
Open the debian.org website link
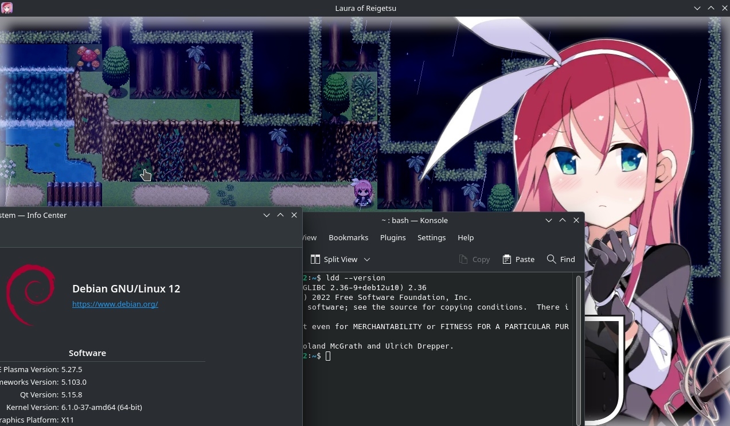tap(115, 304)
